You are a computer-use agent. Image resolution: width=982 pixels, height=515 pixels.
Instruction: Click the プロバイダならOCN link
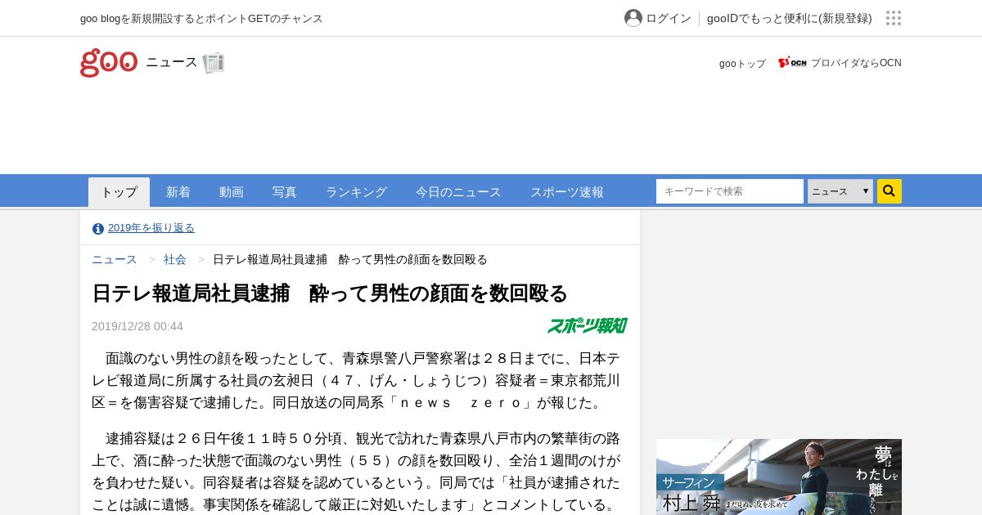point(856,63)
